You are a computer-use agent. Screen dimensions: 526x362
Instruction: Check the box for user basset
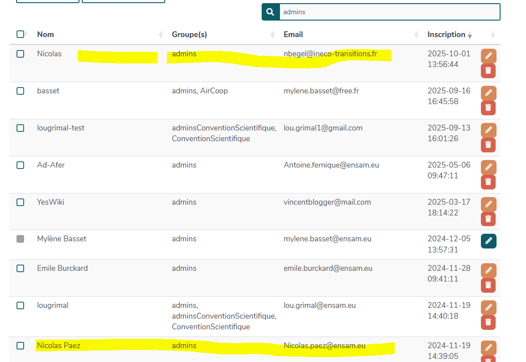click(20, 91)
